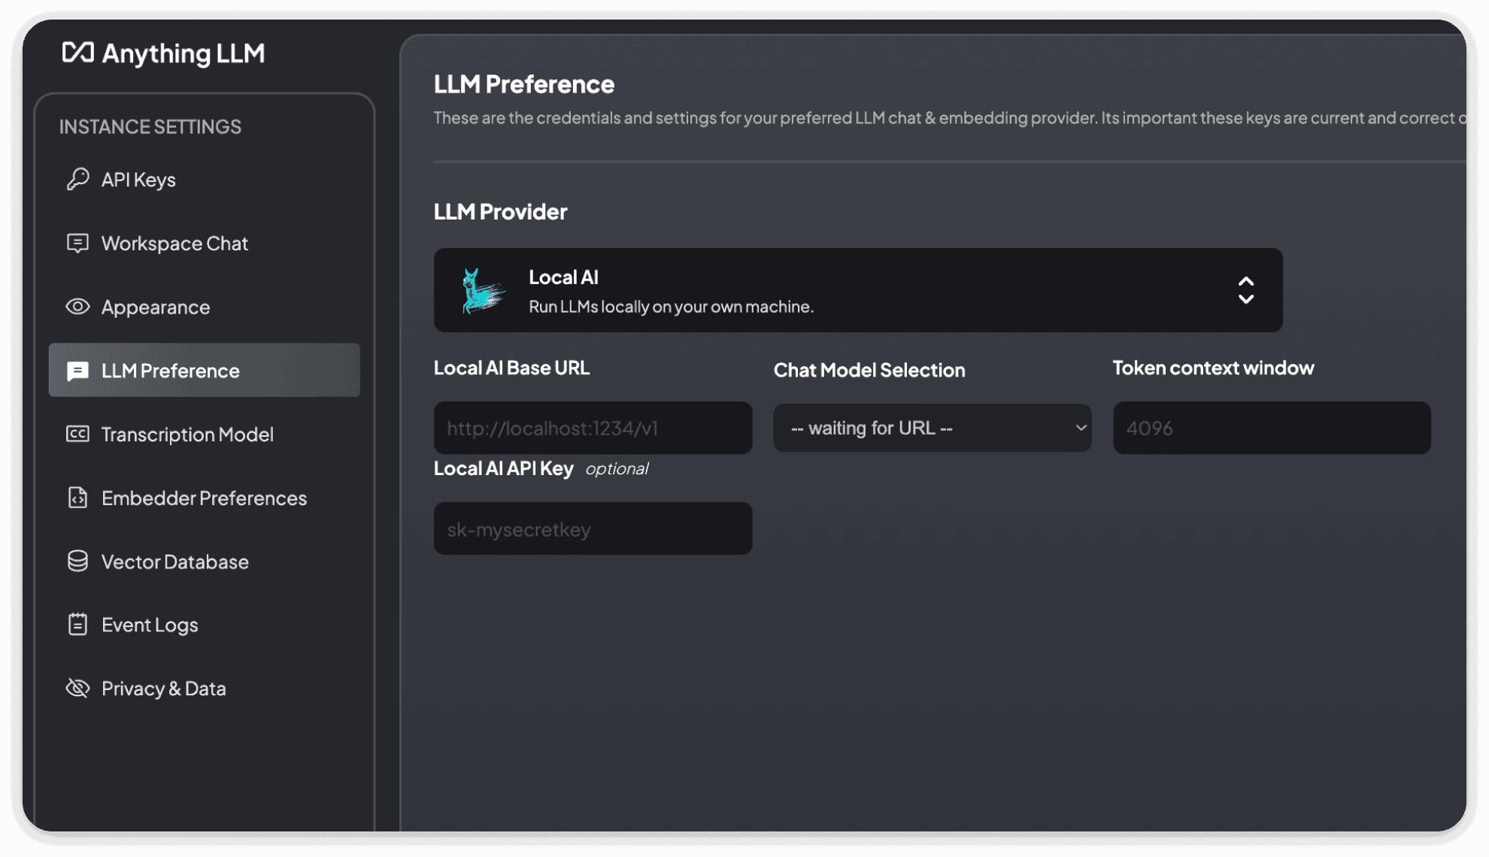Viewport: 1489px width, 857px height.
Task: Expand the LLM Provider selector arrows
Action: point(1245,290)
